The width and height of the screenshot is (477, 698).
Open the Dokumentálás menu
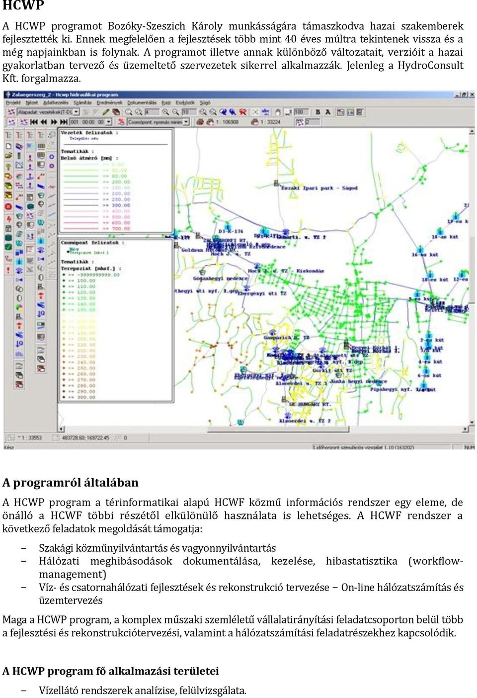tap(142, 103)
